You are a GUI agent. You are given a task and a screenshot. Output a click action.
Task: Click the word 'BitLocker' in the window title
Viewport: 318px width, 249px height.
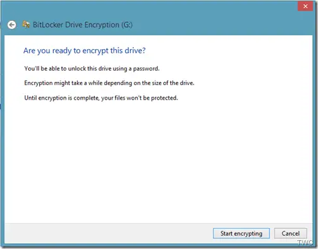[x=48, y=25]
